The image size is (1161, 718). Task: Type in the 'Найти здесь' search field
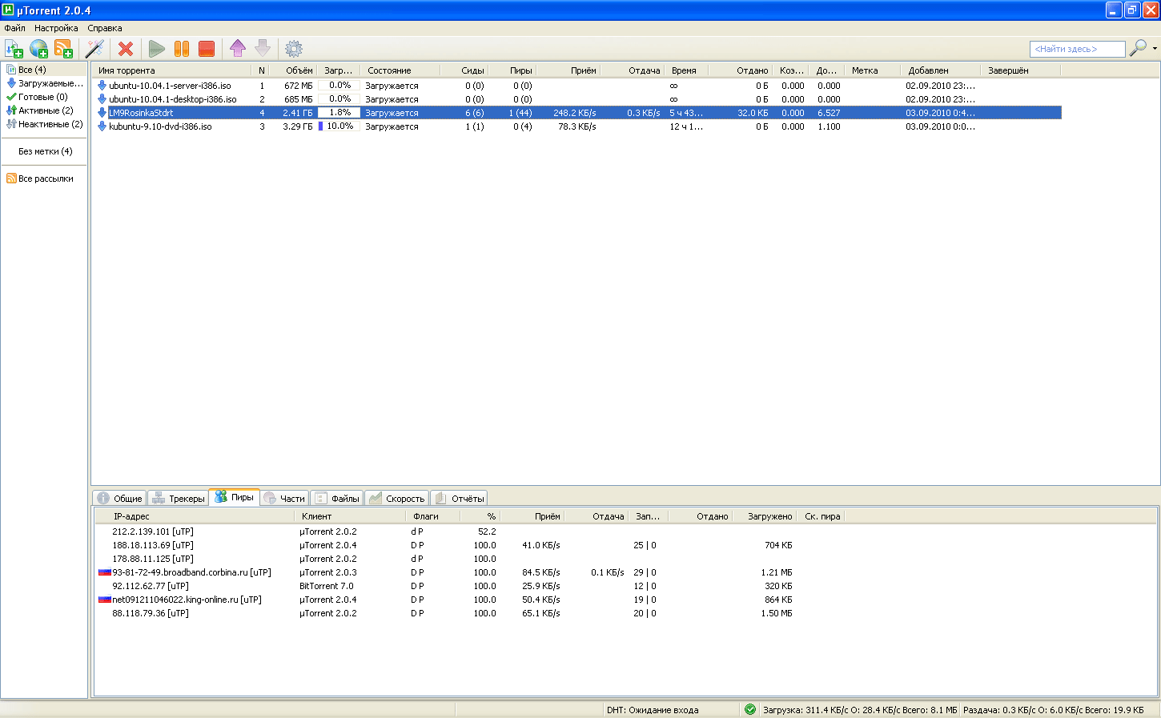pyautogui.click(x=1076, y=49)
